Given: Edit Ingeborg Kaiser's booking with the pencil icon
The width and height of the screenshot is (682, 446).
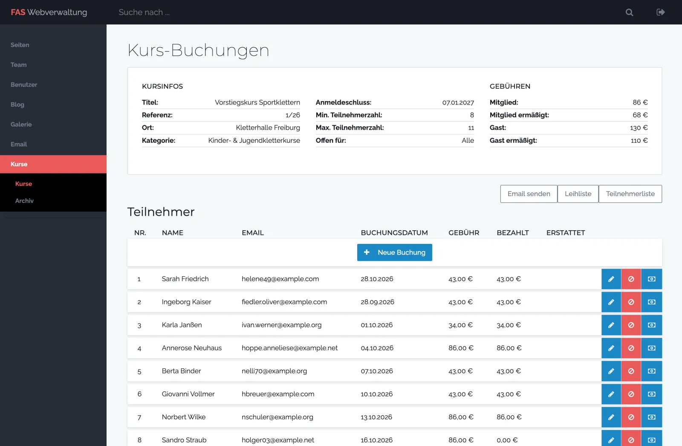Looking at the screenshot, I should (x=611, y=302).
